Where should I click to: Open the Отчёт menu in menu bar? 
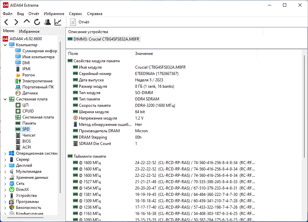point(34,14)
